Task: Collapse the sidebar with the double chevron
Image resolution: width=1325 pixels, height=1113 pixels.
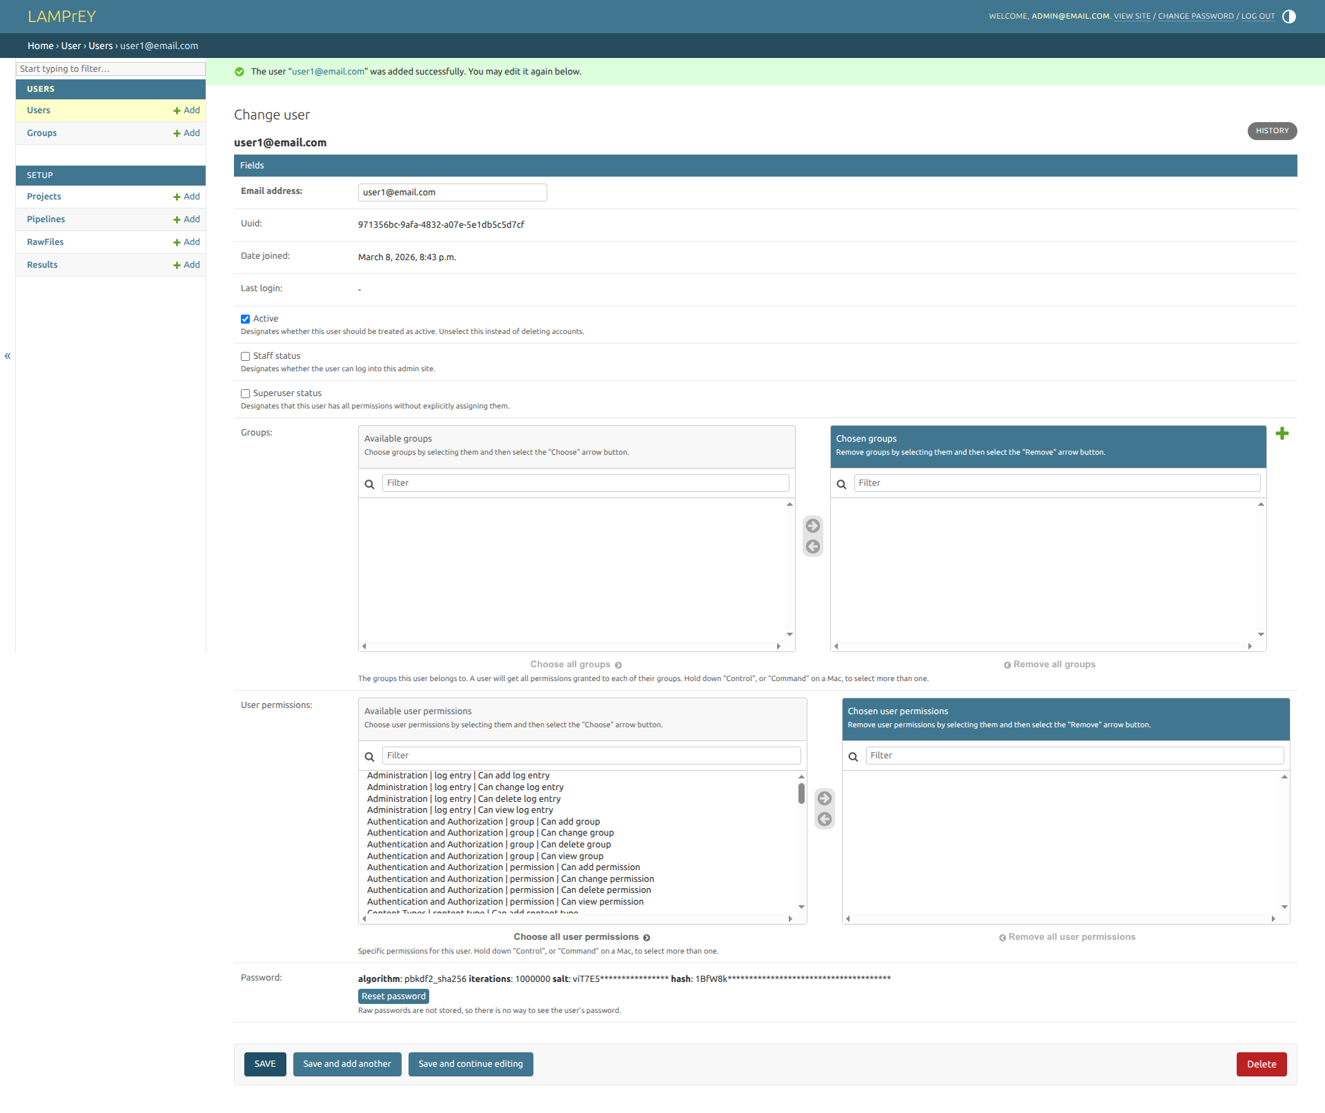Action: (8, 356)
